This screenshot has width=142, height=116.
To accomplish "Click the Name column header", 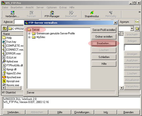I will (13, 34).
